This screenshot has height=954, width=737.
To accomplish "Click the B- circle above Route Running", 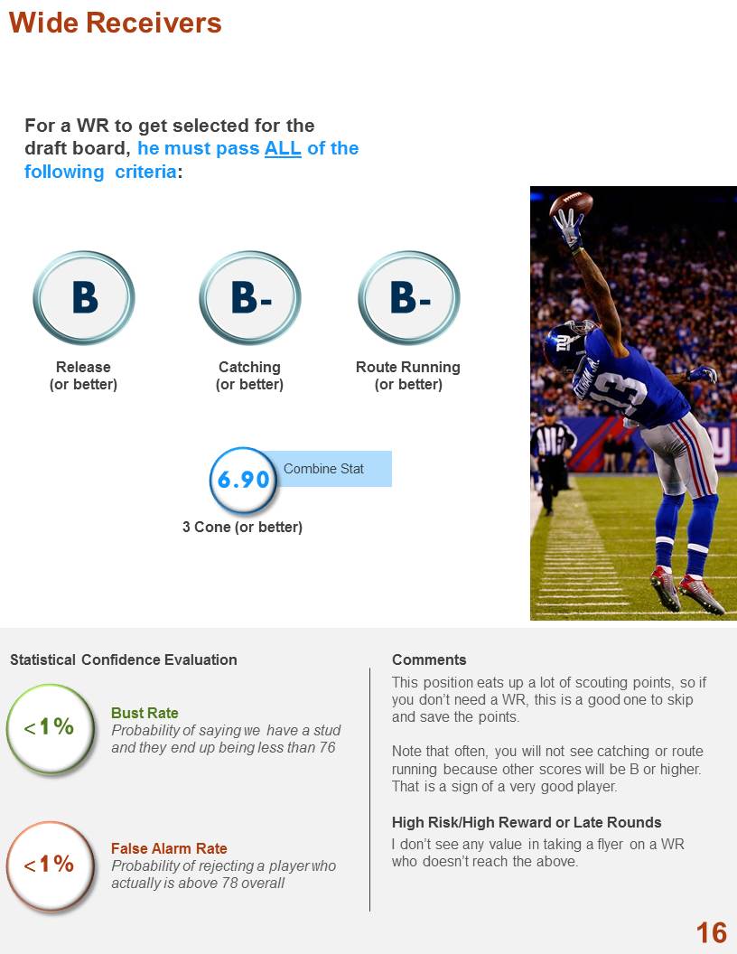I will pos(408,298).
